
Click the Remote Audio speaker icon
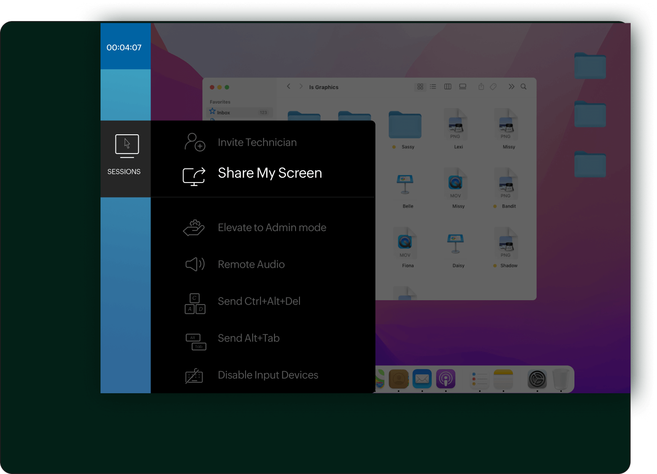tap(195, 264)
